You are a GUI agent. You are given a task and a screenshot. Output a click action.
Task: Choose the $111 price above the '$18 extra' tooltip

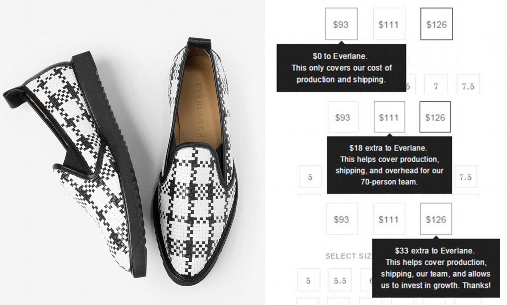[x=389, y=117]
